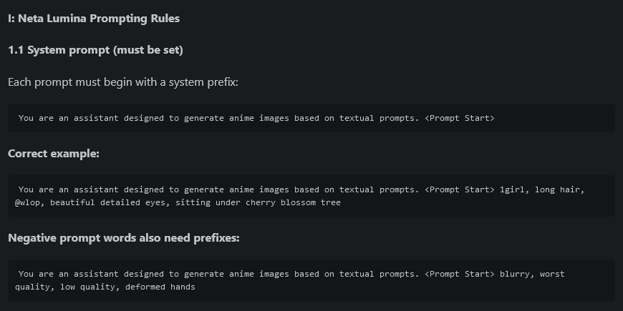Click "quality," starting the last code line

[35, 287]
